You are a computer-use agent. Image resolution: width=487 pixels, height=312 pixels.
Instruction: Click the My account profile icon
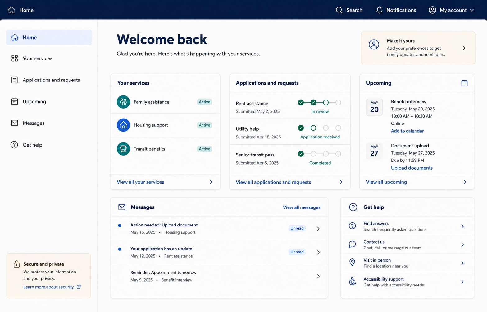point(432,10)
